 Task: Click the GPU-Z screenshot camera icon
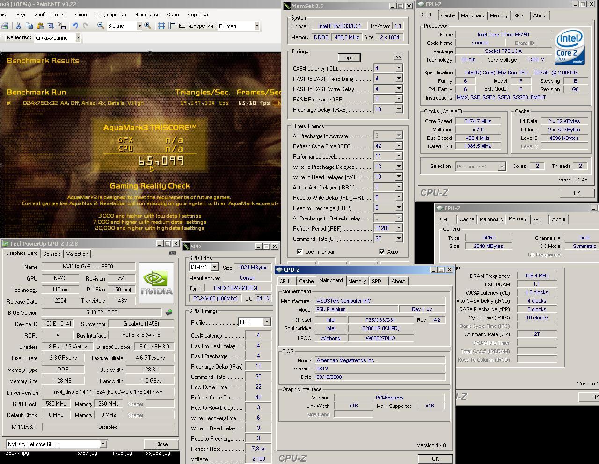[x=173, y=253]
